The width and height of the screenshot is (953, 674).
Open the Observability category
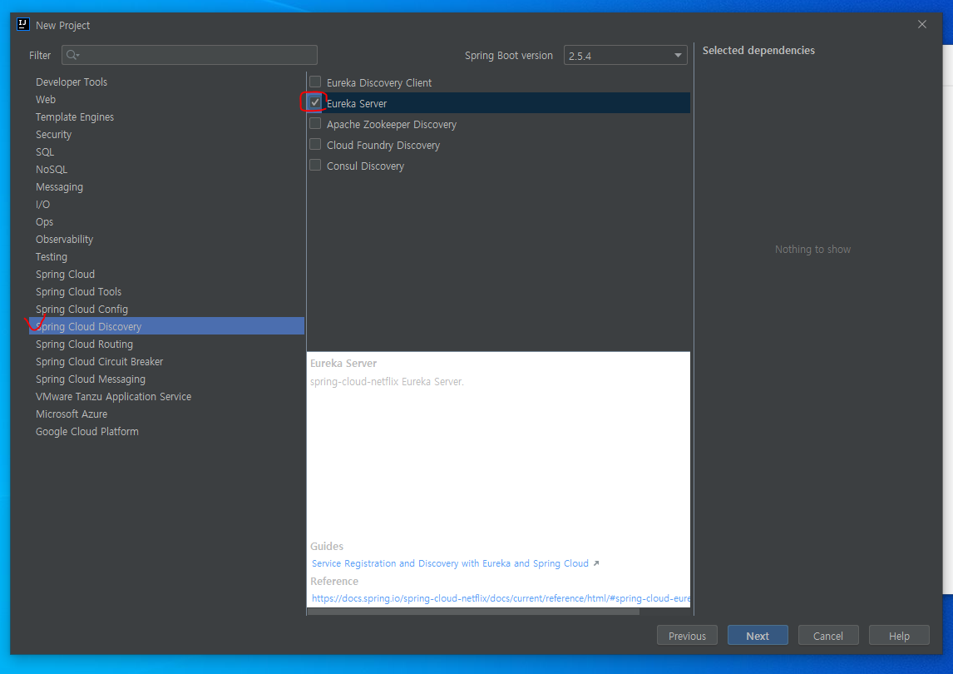pos(64,239)
